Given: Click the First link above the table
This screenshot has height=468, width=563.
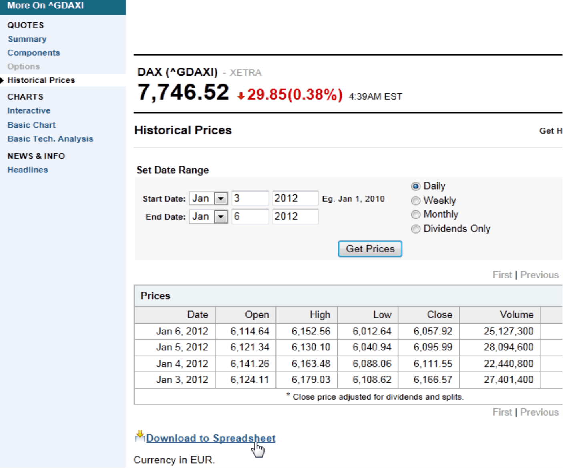Looking at the screenshot, I should tap(502, 275).
